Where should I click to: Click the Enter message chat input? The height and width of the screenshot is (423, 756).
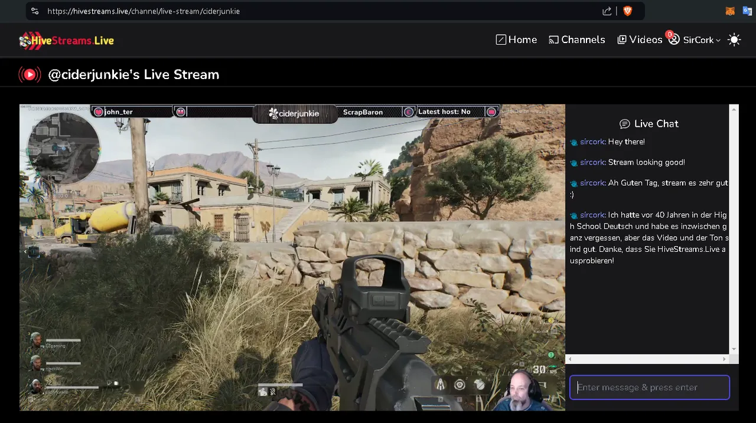coord(650,388)
